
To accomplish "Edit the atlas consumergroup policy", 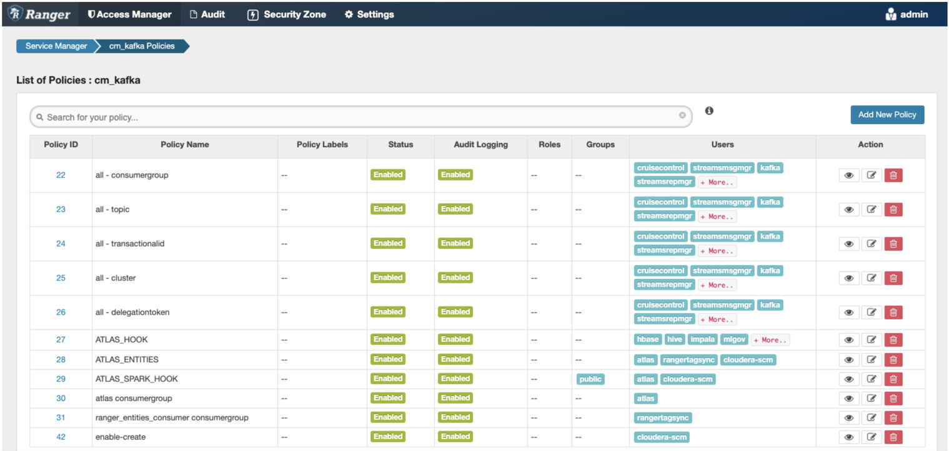I will (x=871, y=399).
